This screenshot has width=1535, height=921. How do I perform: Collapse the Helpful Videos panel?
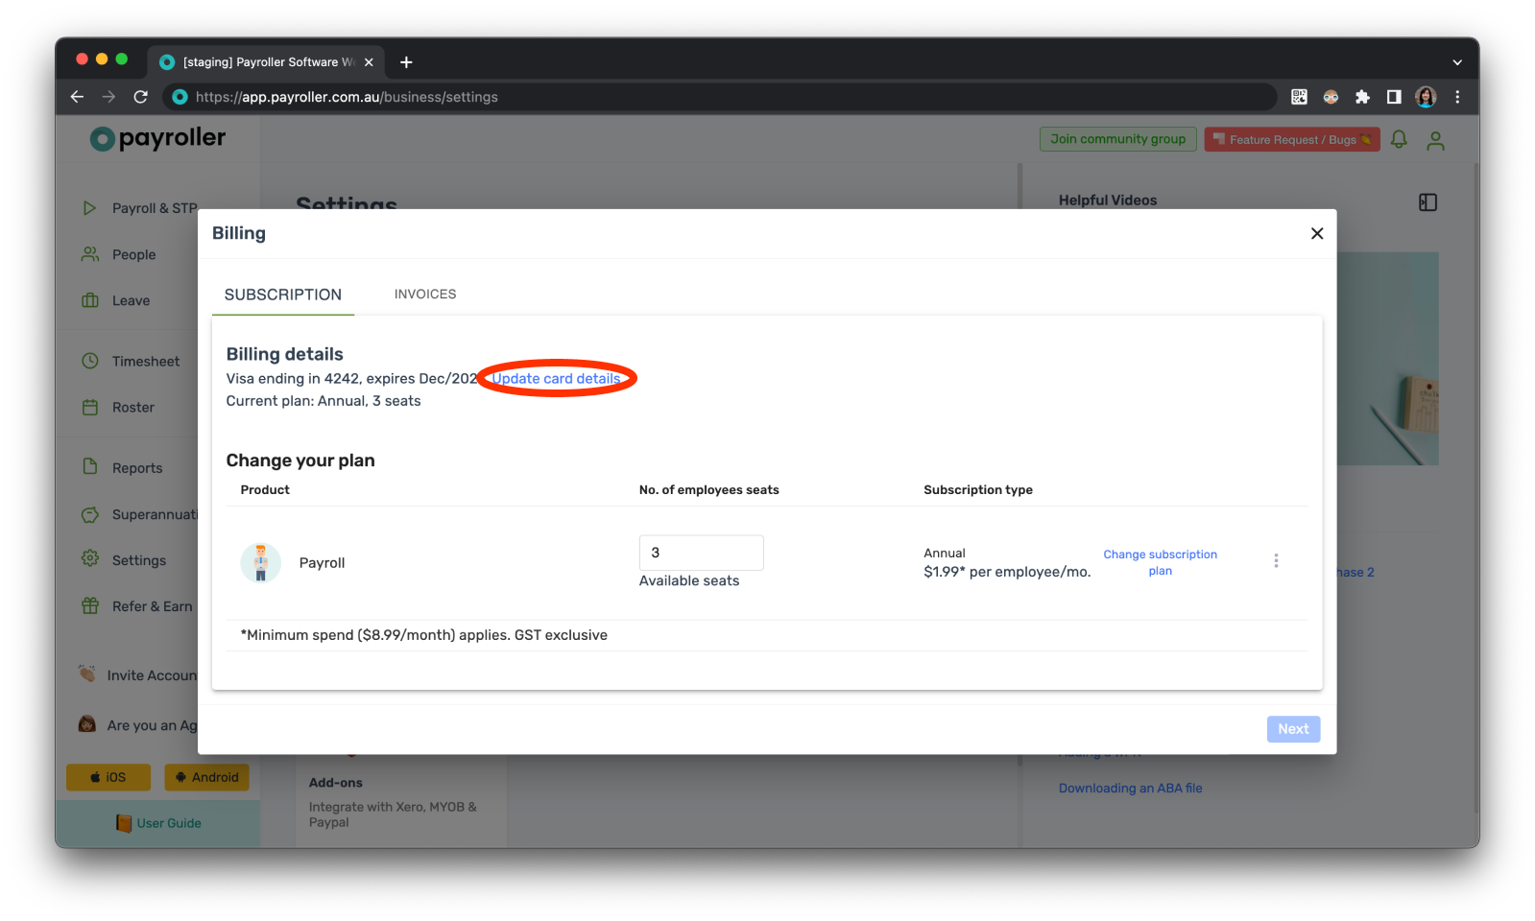pyautogui.click(x=1427, y=202)
